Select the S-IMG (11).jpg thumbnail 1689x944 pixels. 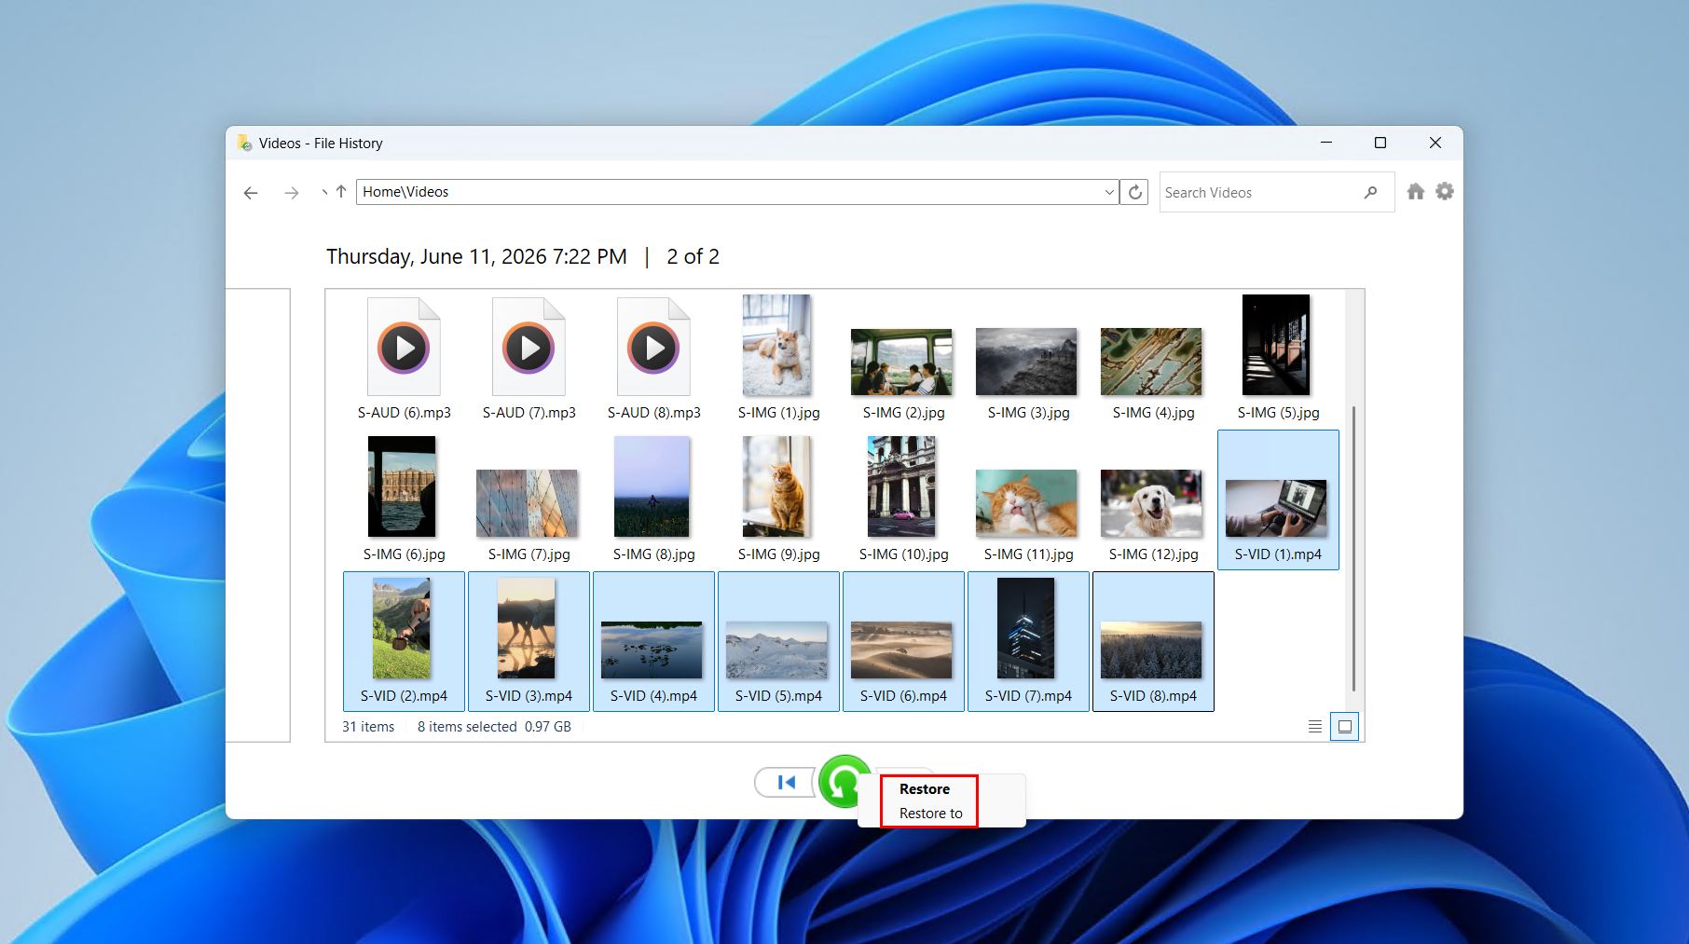point(1026,503)
